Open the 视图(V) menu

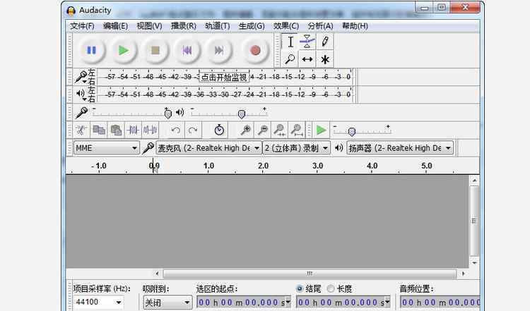(x=149, y=26)
